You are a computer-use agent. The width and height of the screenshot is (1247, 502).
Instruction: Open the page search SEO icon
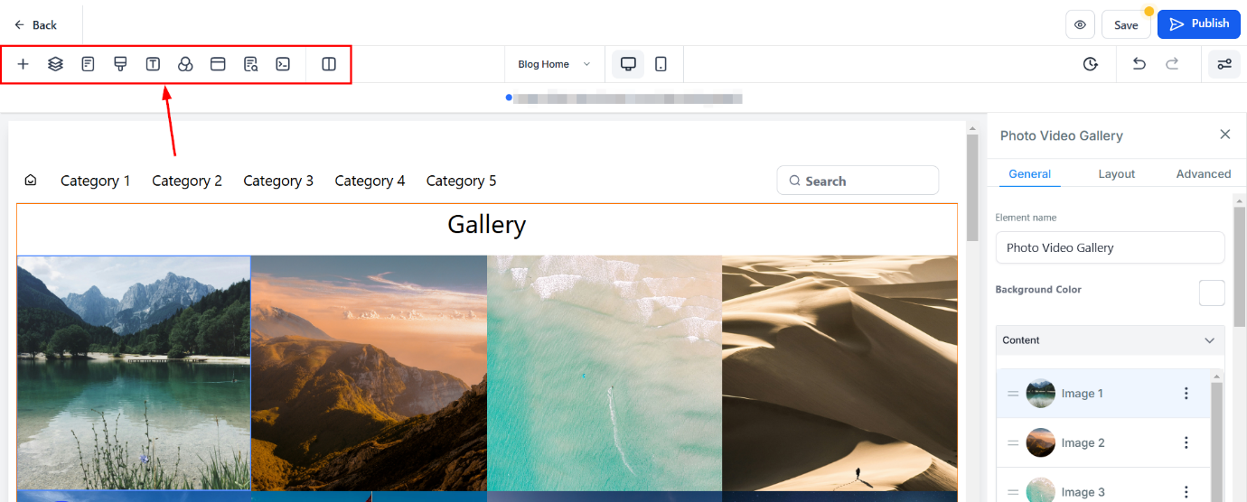250,64
